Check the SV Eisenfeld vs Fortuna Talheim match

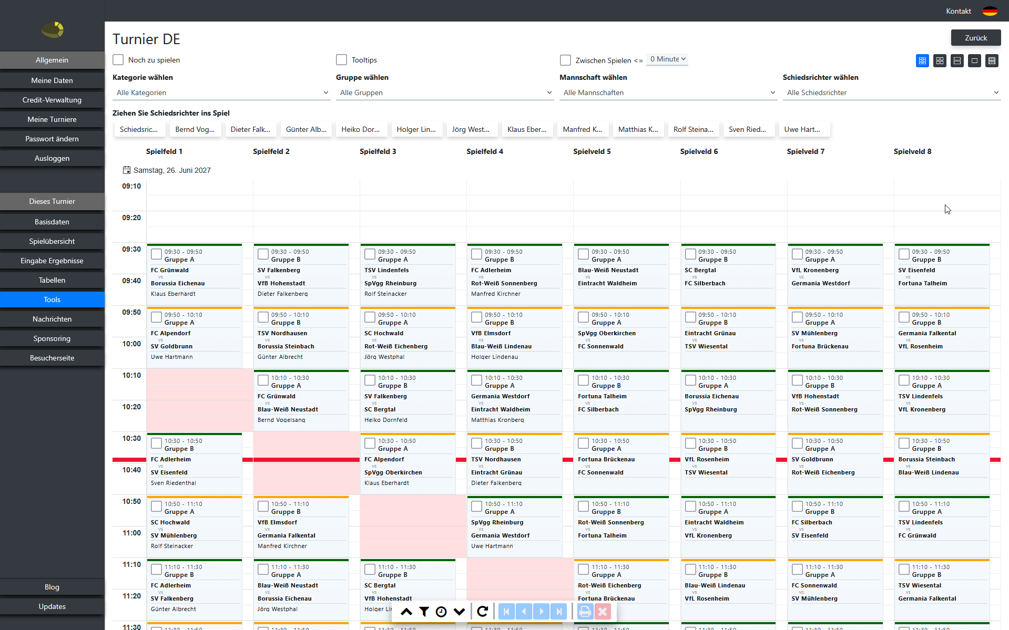click(x=904, y=254)
